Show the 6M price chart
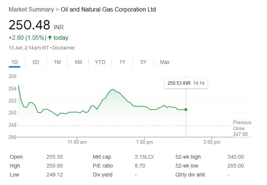The width and height of the screenshot is (267, 185). pos(78,62)
